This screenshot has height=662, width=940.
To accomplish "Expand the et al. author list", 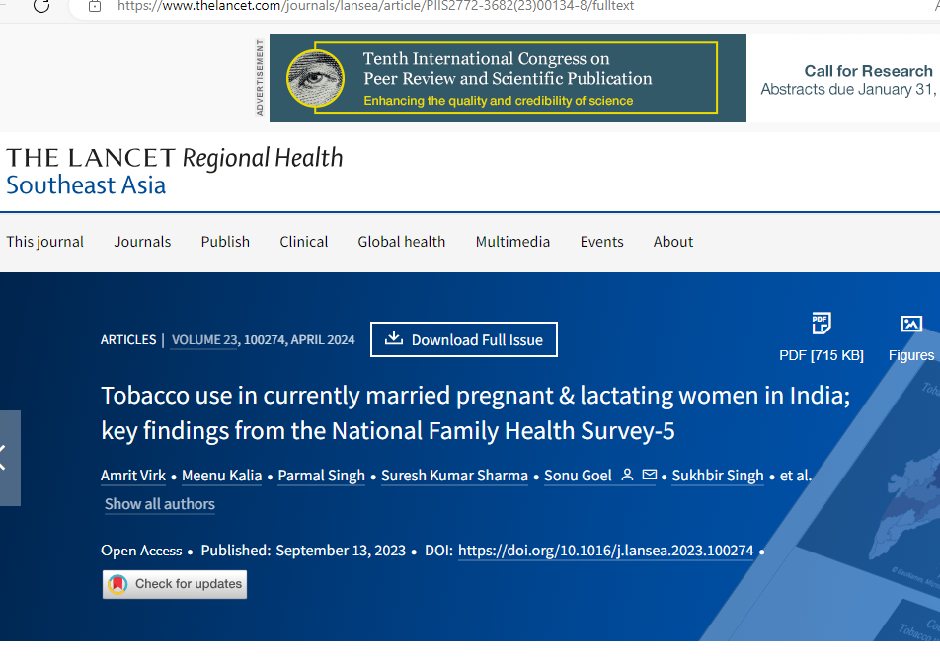I will [x=794, y=475].
